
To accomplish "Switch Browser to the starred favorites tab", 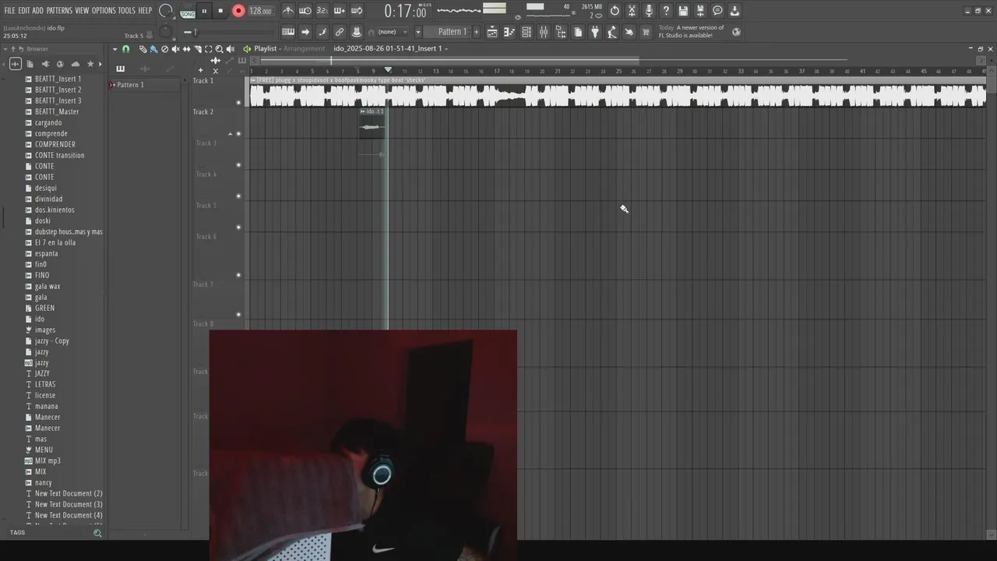I will (x=90, y=64).
